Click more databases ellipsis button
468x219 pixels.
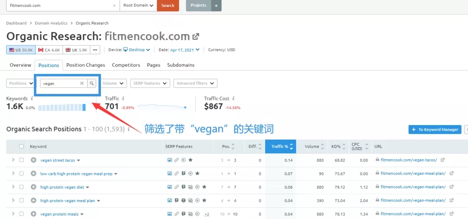[x=95, y=50]
